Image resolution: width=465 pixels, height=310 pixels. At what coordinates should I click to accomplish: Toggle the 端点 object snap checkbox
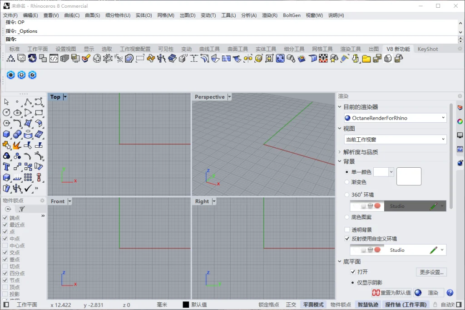point(5,218)
